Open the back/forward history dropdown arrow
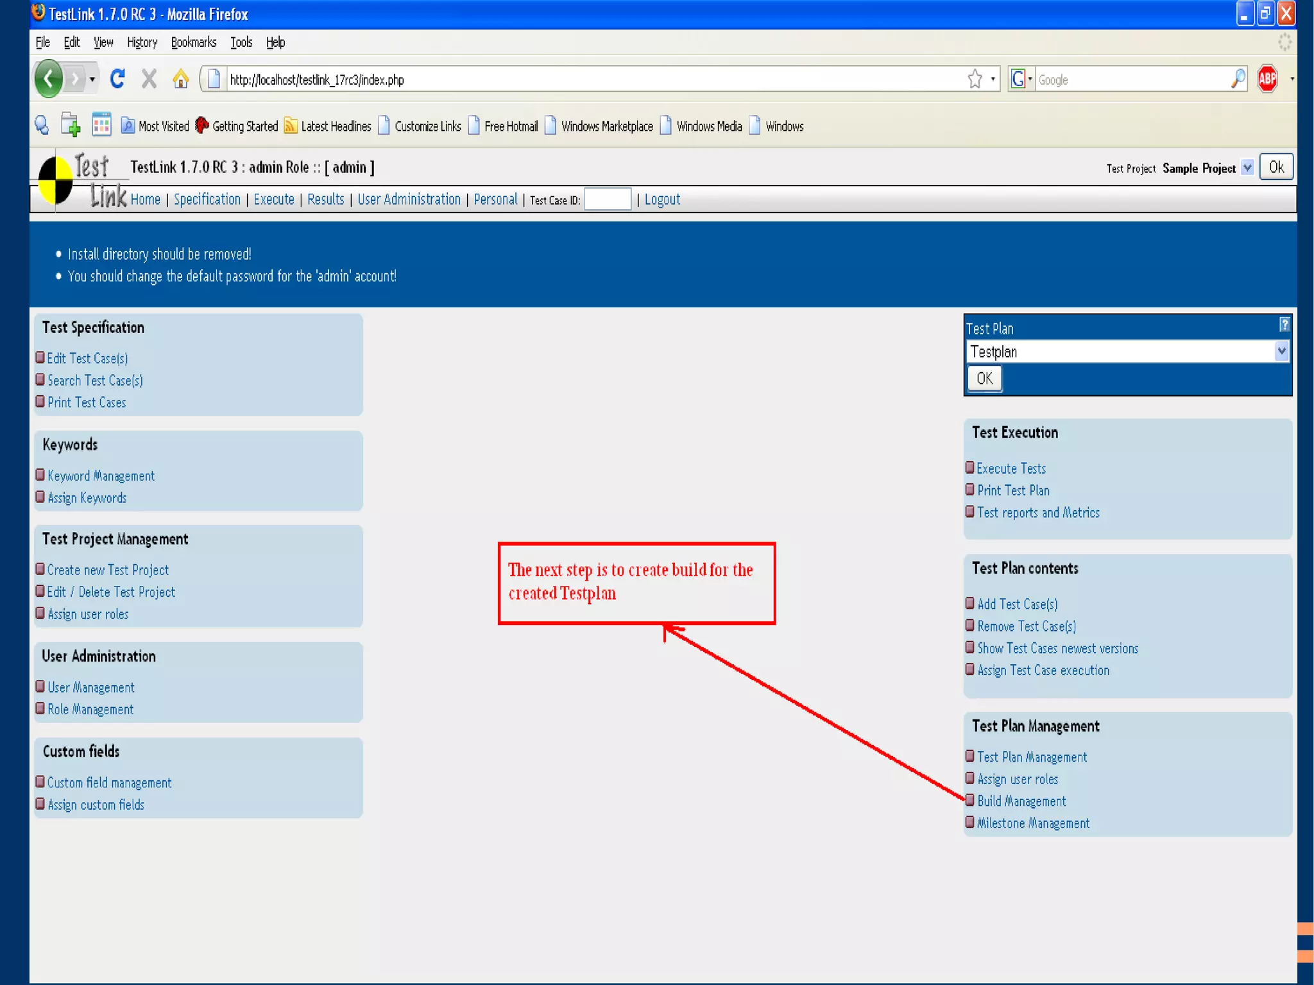This screenshot has width=1314, height=985. 92,79
